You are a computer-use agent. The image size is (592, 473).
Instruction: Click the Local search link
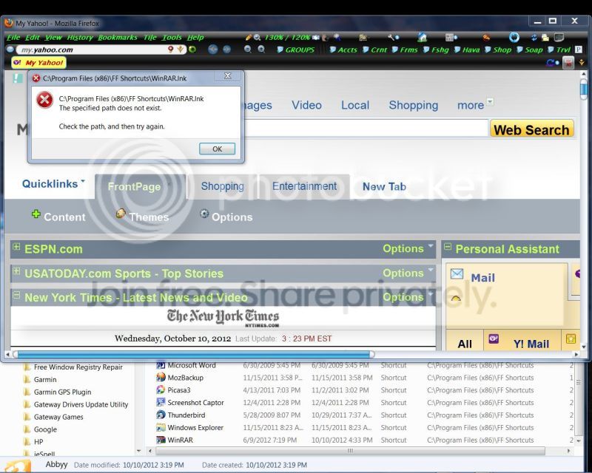coord(355,105)
